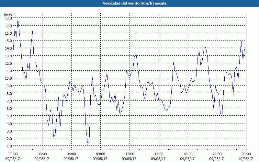The image size is (259, 162).
Task: Click the '09:00' time axis label
Action: click(100, 154)
